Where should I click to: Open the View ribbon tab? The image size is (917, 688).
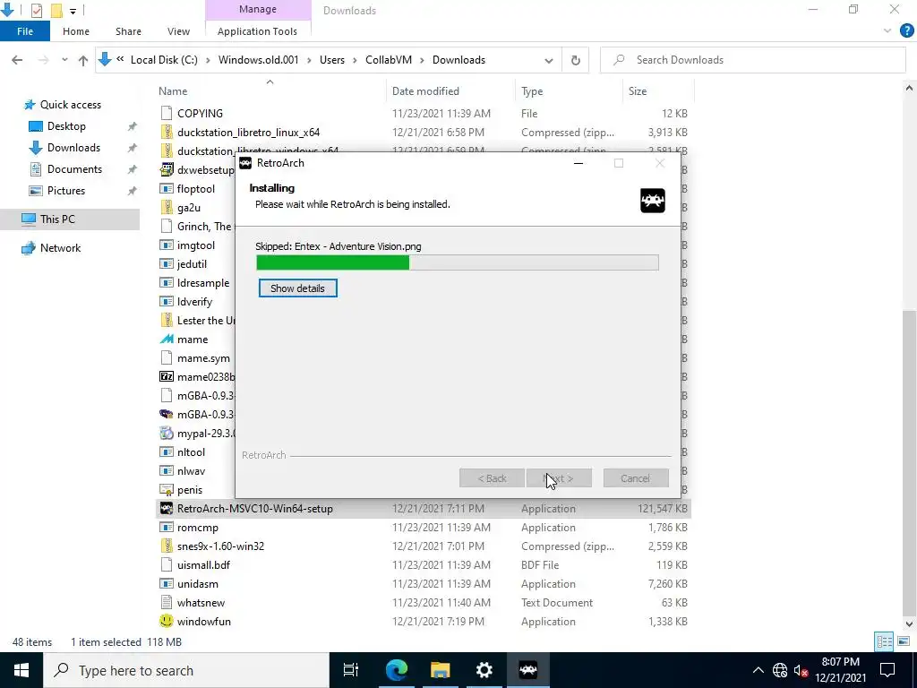178,31
